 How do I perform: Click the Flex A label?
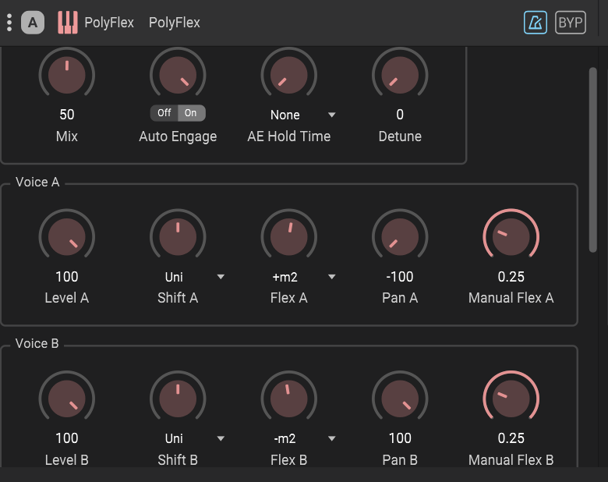click(289, 298)
